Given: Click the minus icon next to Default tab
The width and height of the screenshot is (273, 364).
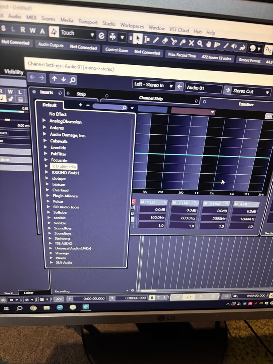Looking at the screenshot, I should [x=88, y=106].
